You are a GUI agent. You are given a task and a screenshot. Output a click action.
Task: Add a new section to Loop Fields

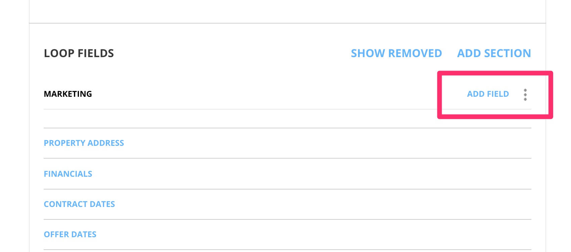(x=494, y=53)
